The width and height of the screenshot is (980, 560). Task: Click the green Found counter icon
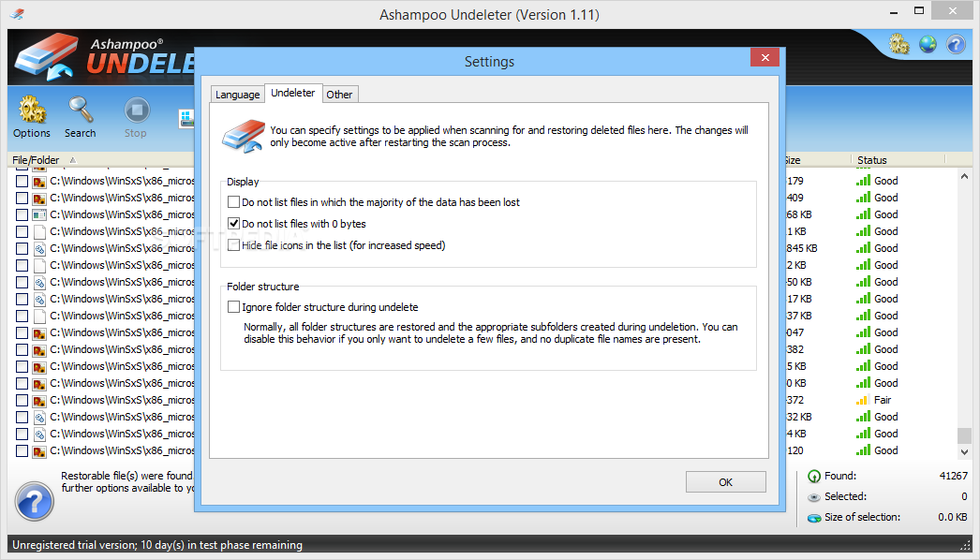click(x=814, y=477)
